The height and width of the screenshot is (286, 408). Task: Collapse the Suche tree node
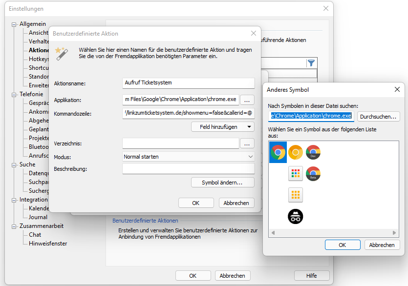14,164
